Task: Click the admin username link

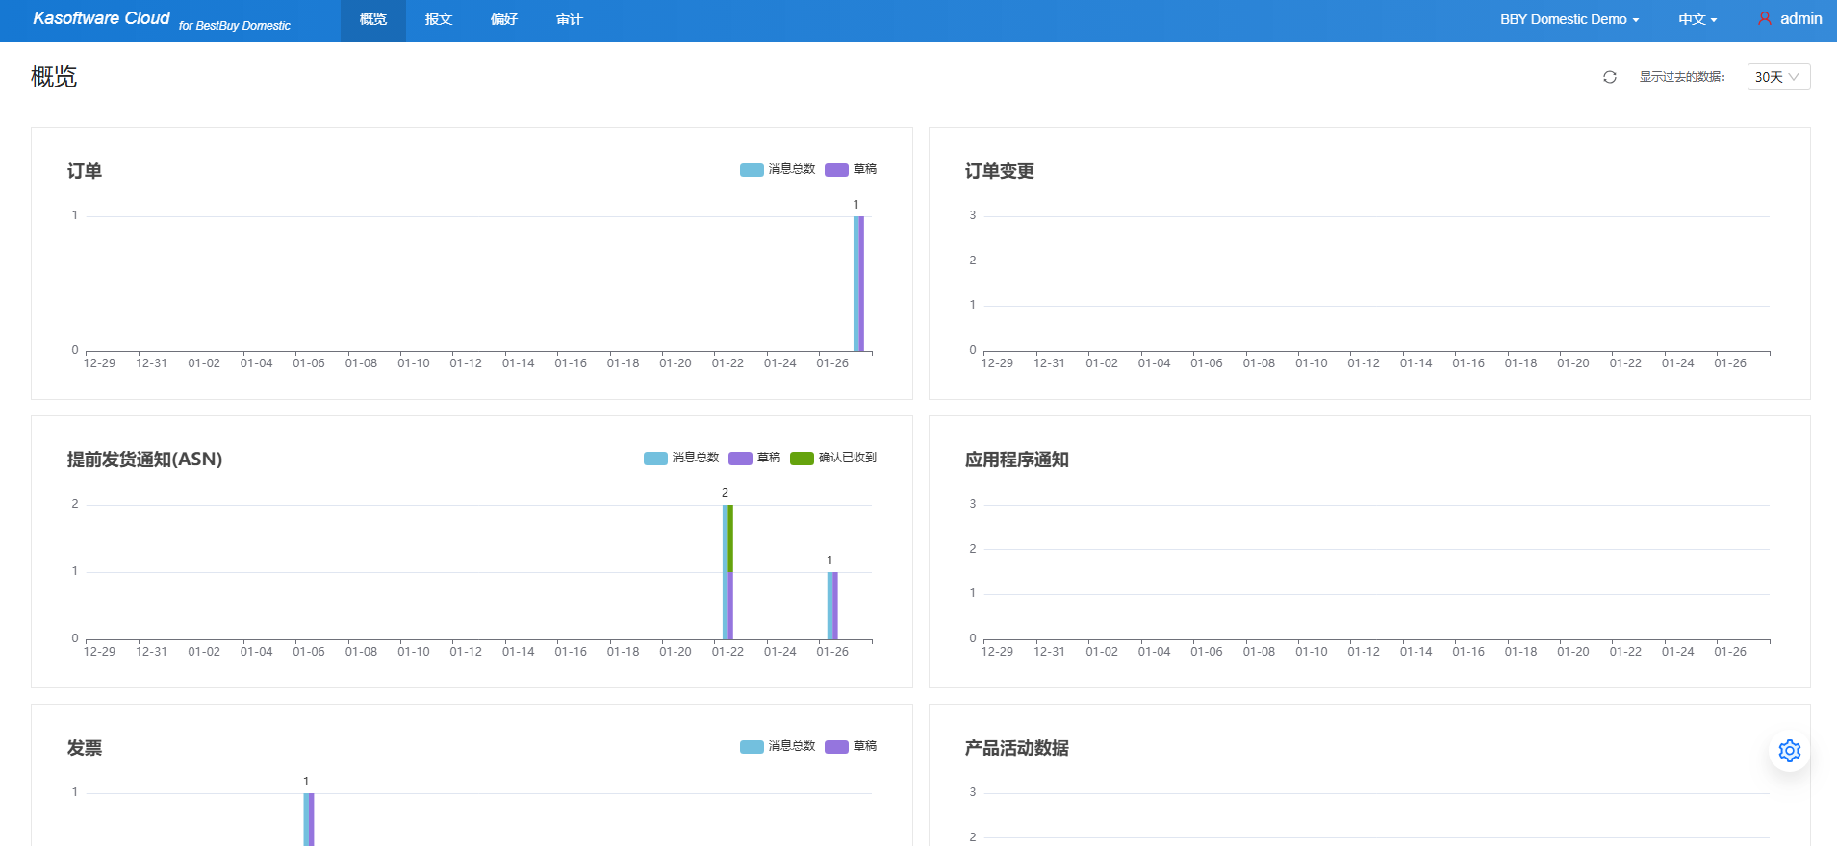Action: click(1800, 19)
